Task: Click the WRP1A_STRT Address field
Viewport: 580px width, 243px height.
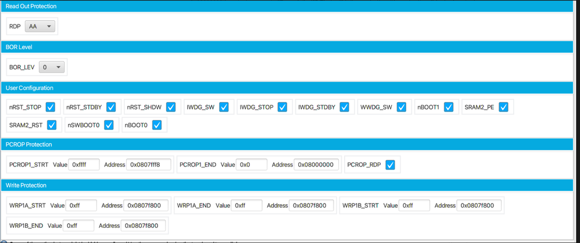Action: [x=146, y=205]
